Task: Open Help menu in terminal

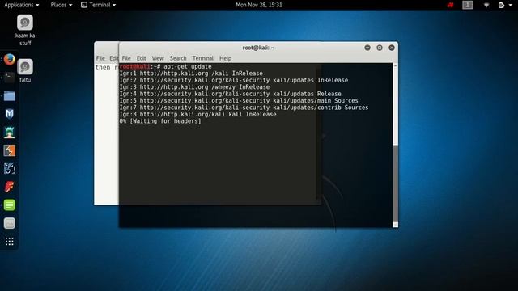Action: tap(225, 58)
